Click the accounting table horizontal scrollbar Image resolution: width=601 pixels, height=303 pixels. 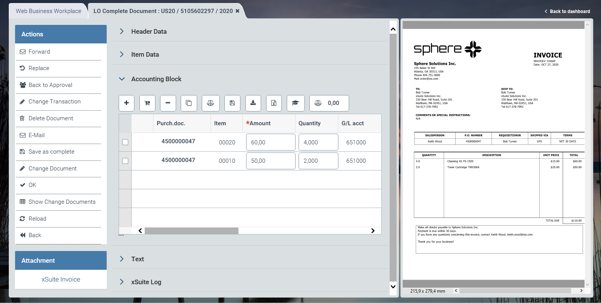point(191,231)
